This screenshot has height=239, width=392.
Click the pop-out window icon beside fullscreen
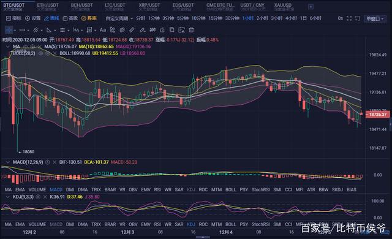click(358, 18)
